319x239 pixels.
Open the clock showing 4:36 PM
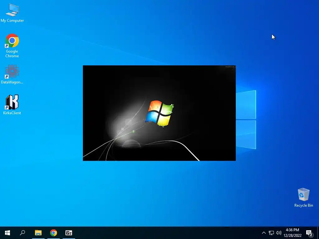293,233
